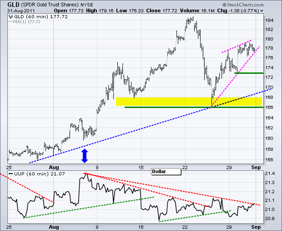The width and height of the screenshot is (282, 231).
Task: Click the 31-Aug-2011 date label
Action: point(21,11)
